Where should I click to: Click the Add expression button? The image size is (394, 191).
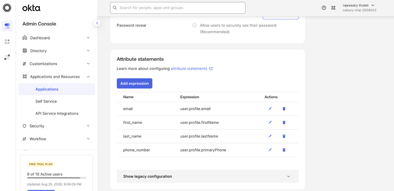click(135, 83)
